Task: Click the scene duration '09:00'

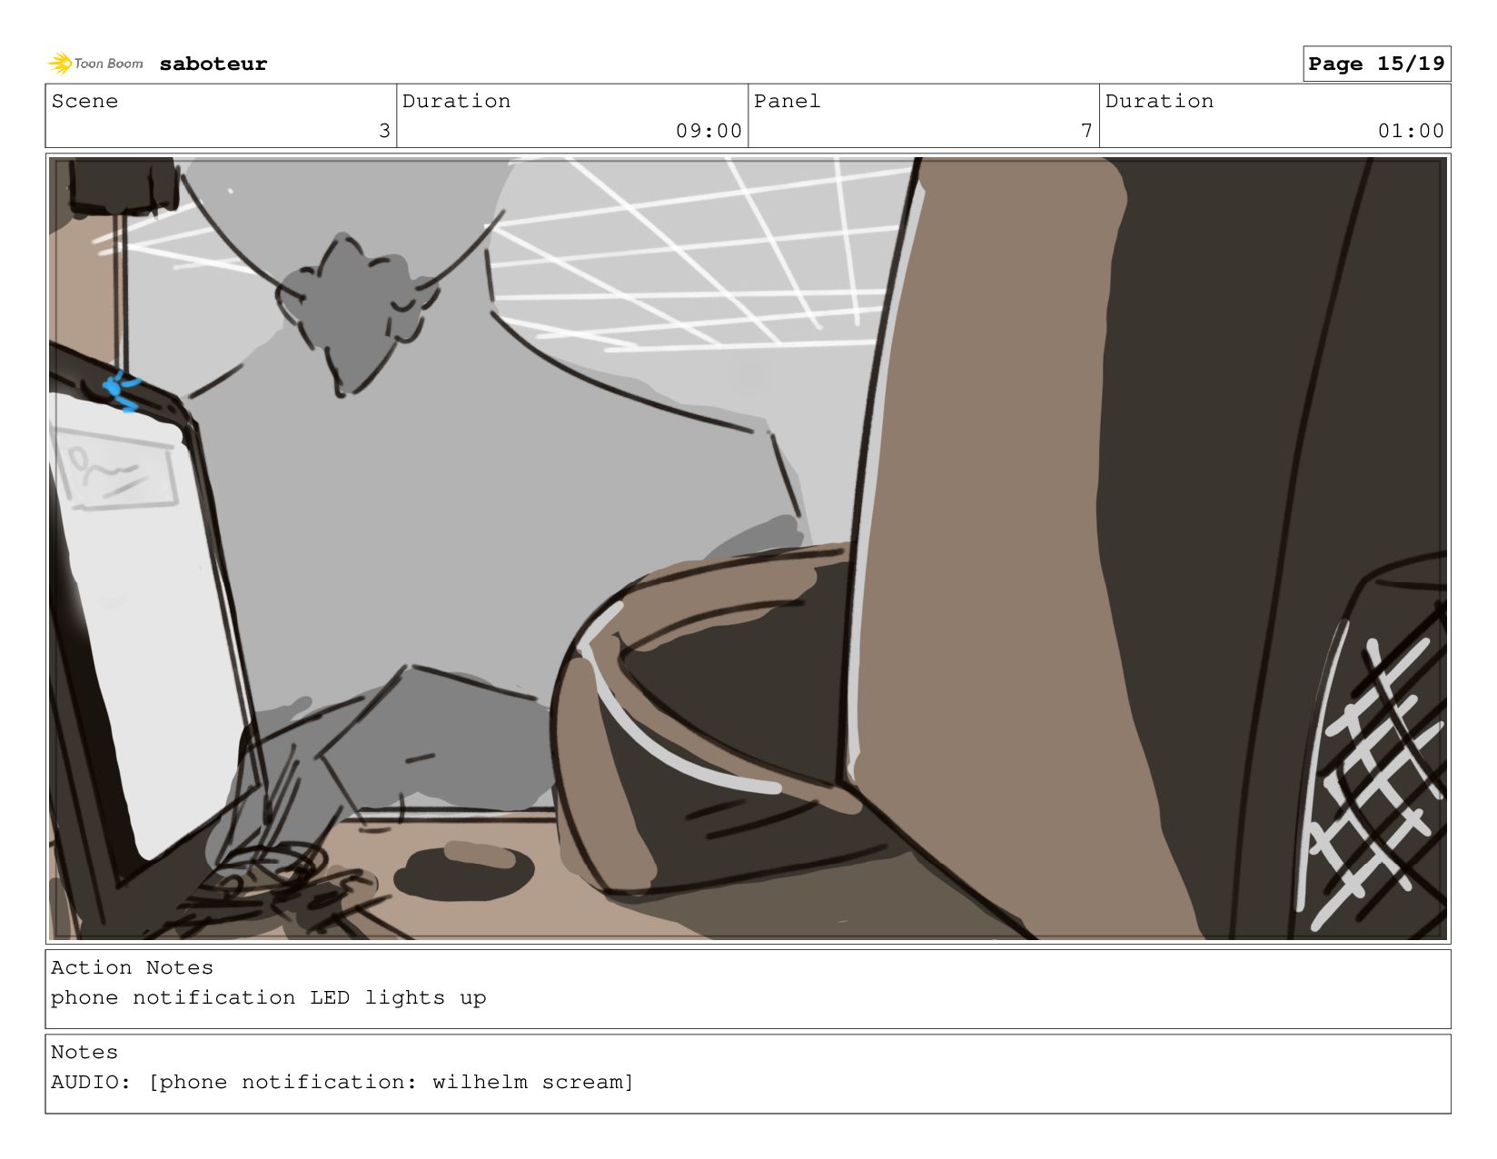Action: coord(709,131)
